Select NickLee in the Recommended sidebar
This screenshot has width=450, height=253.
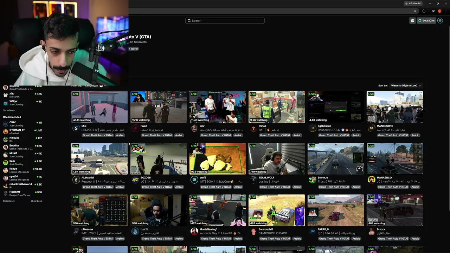22,140
